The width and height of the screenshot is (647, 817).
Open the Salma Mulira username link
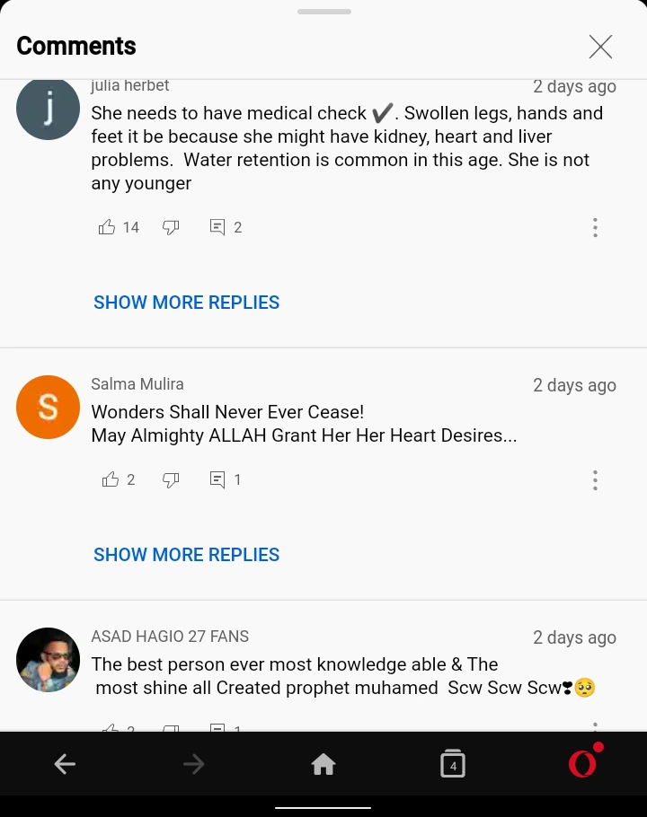137,384
